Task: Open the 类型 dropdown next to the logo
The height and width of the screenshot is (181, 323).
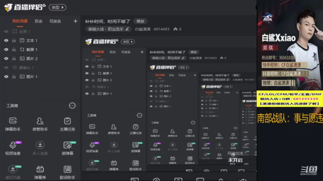Action: [57, 7]
